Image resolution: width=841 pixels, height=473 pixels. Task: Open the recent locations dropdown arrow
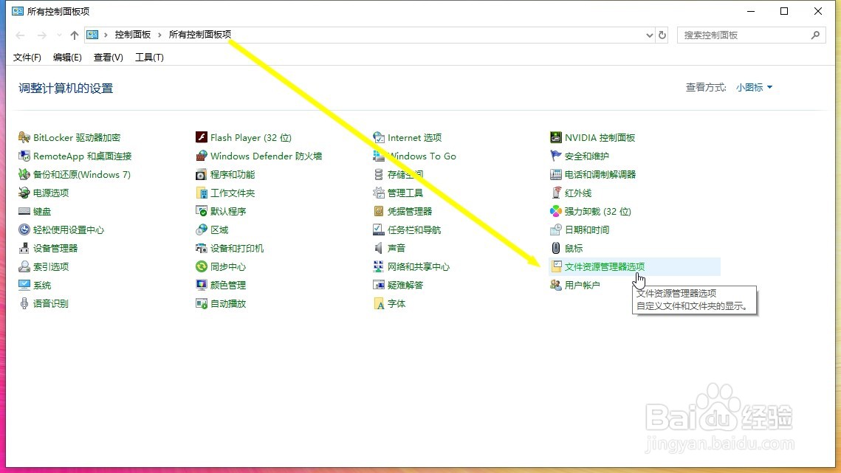tap(59, 35)
